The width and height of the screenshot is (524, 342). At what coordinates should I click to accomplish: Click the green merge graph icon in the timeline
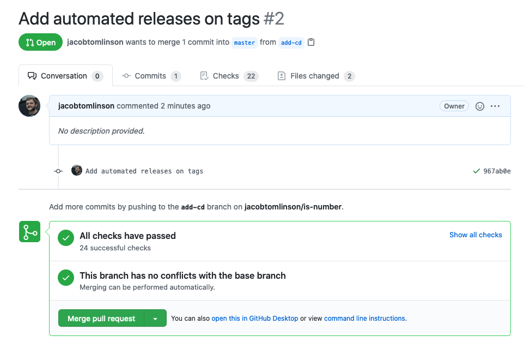click(31, 231)
